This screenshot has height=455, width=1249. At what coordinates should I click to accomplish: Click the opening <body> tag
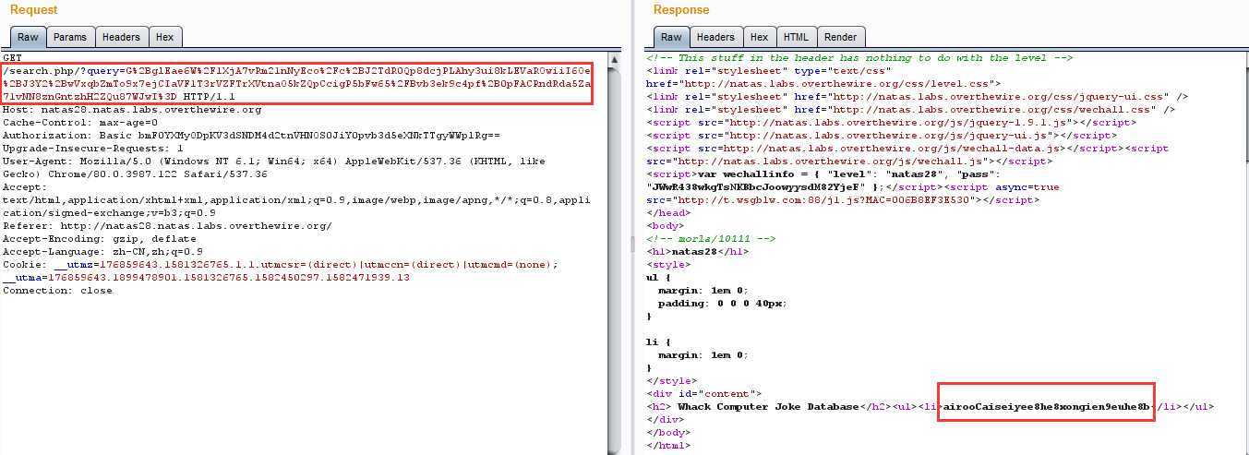tap(665, 225)
